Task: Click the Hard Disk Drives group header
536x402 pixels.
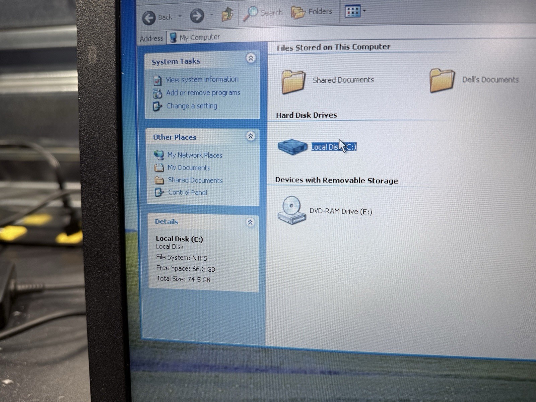Action: (x=307, y=115)
